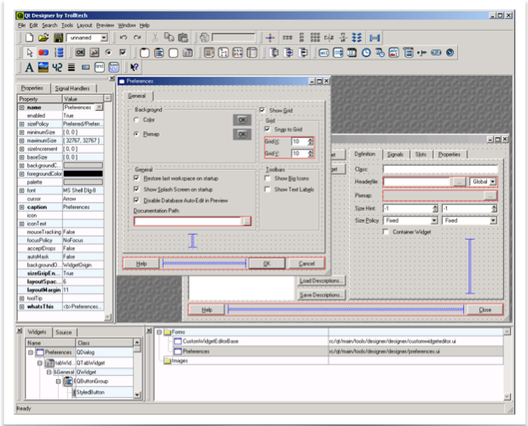The image size is (528, 426).
Task: Click the Undo arrow icon
Action: point(124,38)
